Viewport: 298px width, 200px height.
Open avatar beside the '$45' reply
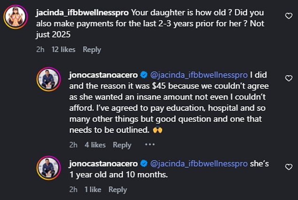(x=48, y=78)
